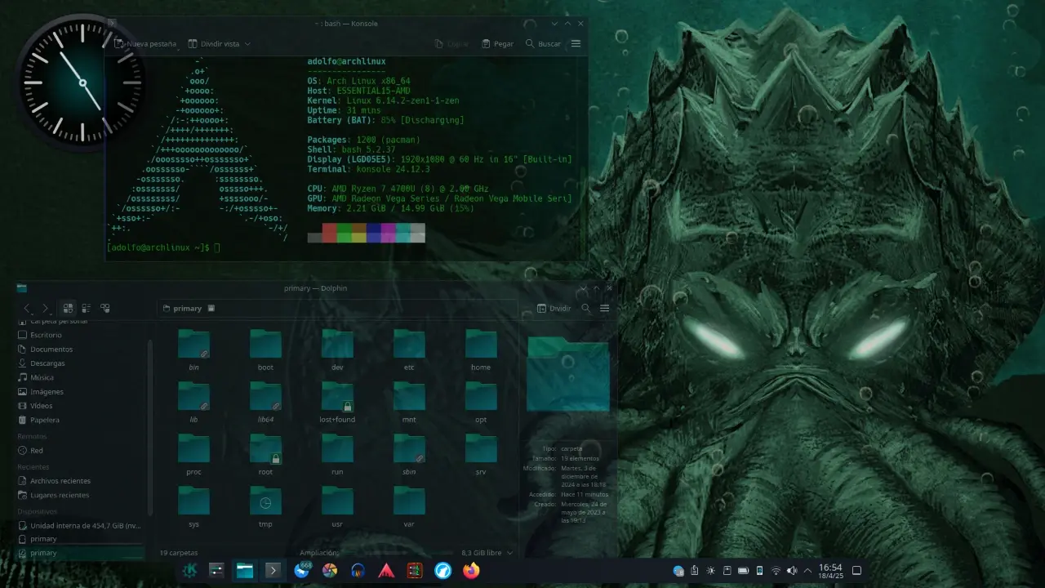Switch to Konsole in the taskbar
Viewport: 1045px width, 588px height.
pyautogui.click(x=273, y=571)
